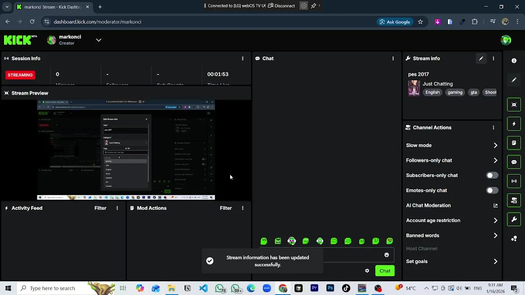This screenshot has height=295, width=525.
Task: Insert the angry square green emote
Action: 278,241
